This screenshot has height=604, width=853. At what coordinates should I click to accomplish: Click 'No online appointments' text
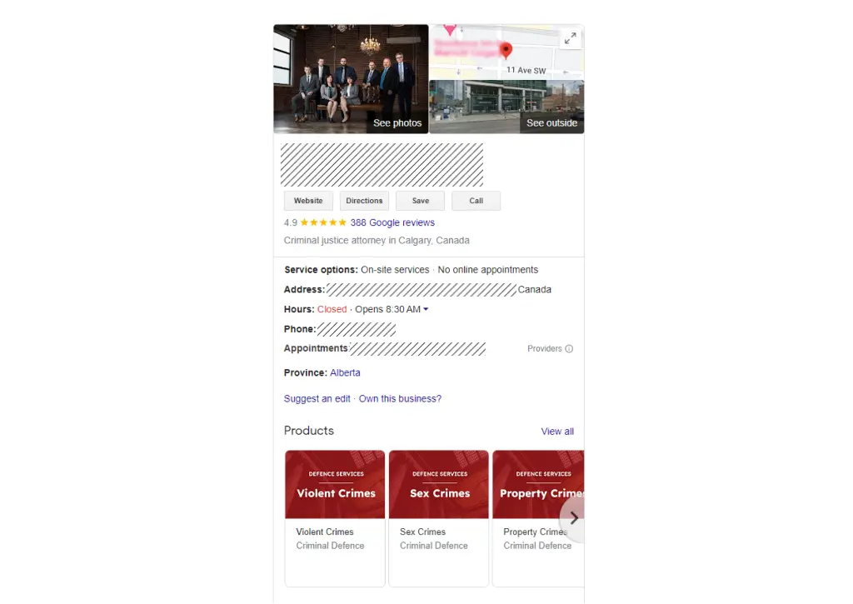(488, 270)
